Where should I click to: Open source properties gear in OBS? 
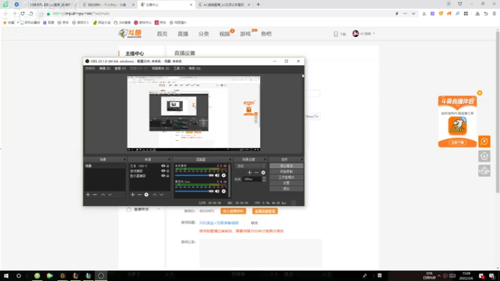click(x=146, y=195)
